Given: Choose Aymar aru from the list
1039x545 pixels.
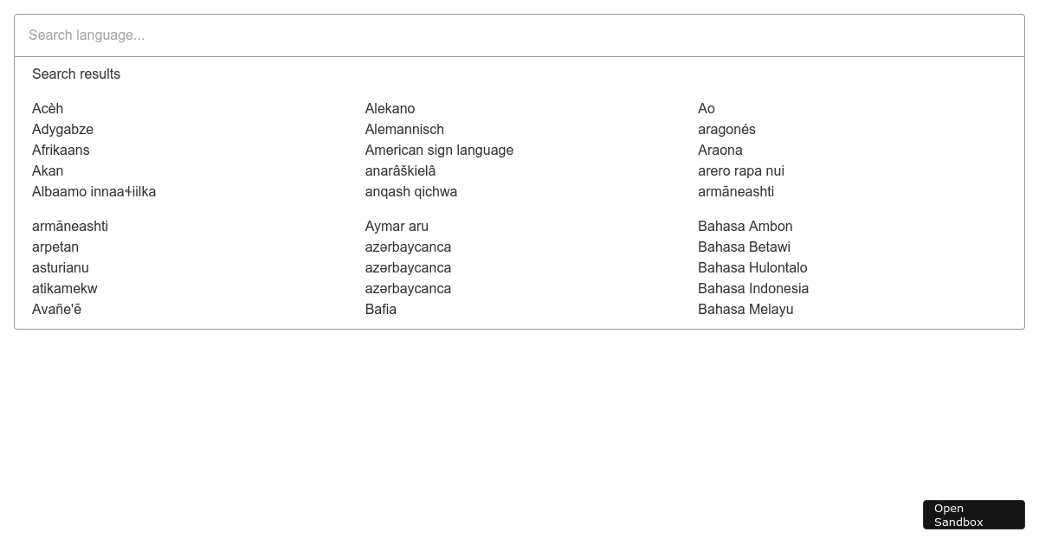Looking at the screenshot, I should tap(397, 226).
